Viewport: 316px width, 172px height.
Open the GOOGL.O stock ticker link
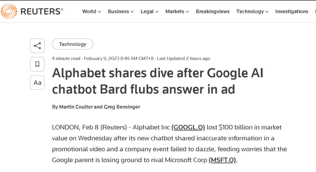188,127
